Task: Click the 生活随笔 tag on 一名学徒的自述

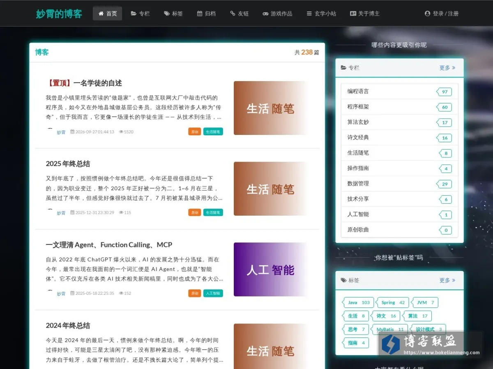Action: tap(213, 132)
